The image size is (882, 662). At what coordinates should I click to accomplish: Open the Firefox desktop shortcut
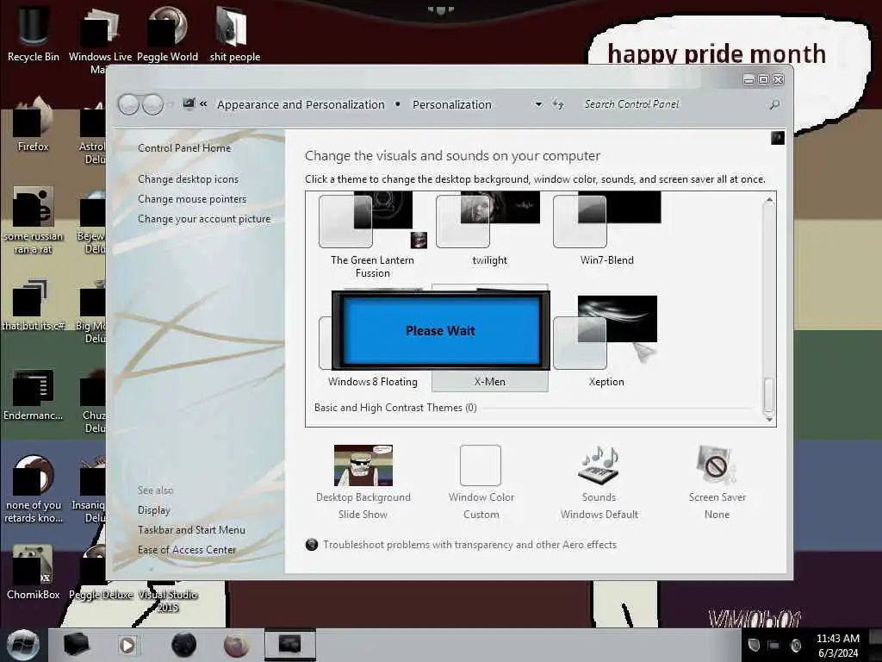(x=34, y=124)
